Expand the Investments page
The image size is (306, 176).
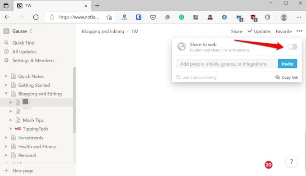point(6,138)
